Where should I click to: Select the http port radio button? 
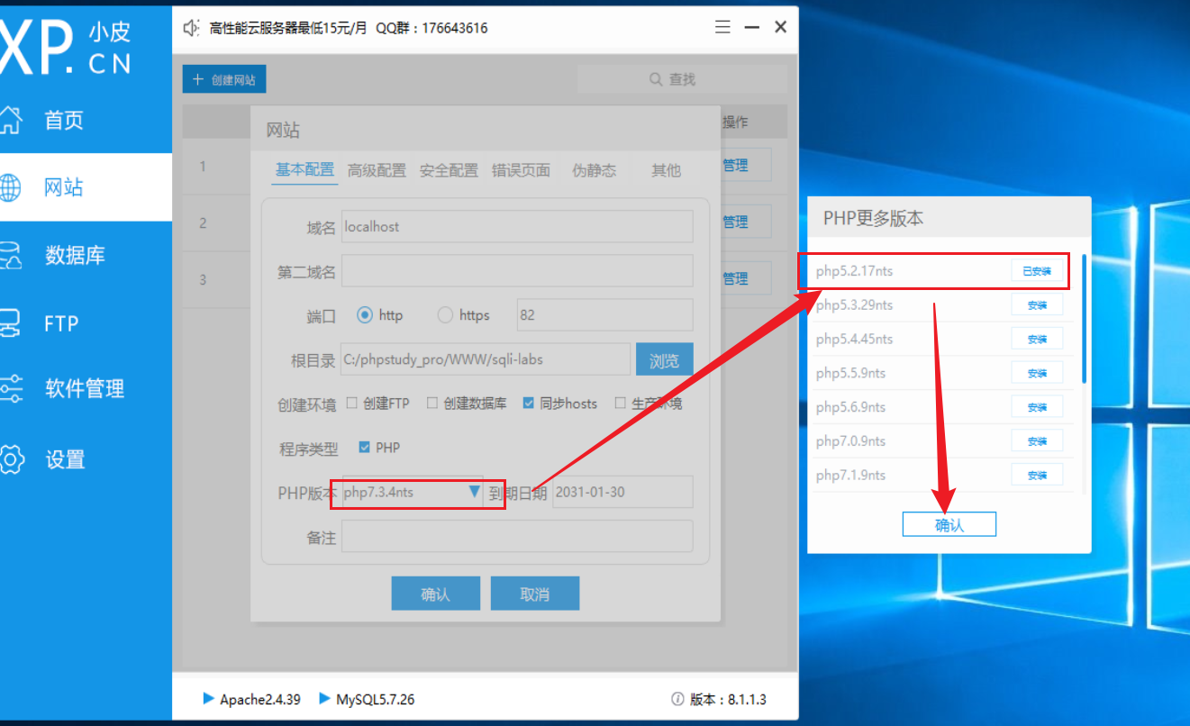click(365, 315)
